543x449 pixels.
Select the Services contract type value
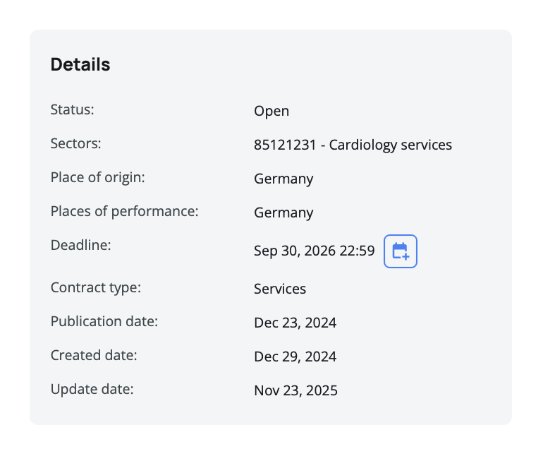click(280, 289)
